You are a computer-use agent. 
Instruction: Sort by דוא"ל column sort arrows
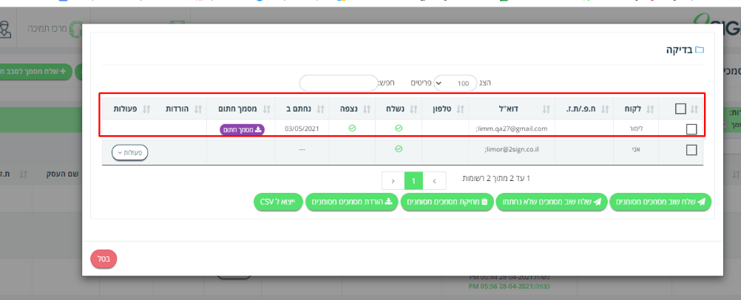(547, 109)
